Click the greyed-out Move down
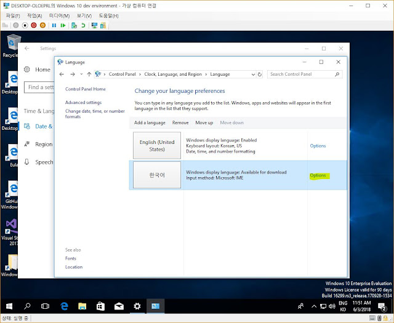 232,122
